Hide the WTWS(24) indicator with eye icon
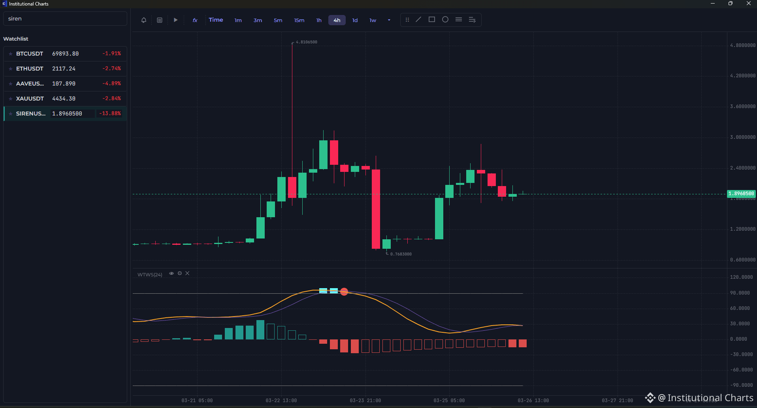The image size is (757, 408). click(171, 273)
